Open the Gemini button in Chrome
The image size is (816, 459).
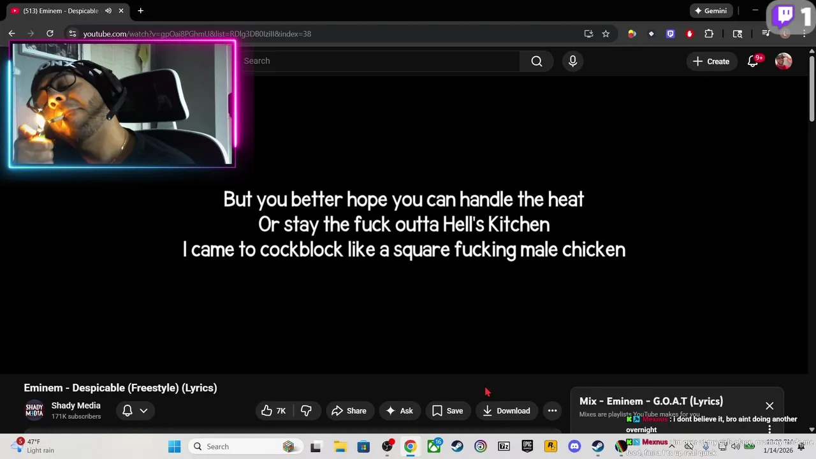tap(711, 11)
